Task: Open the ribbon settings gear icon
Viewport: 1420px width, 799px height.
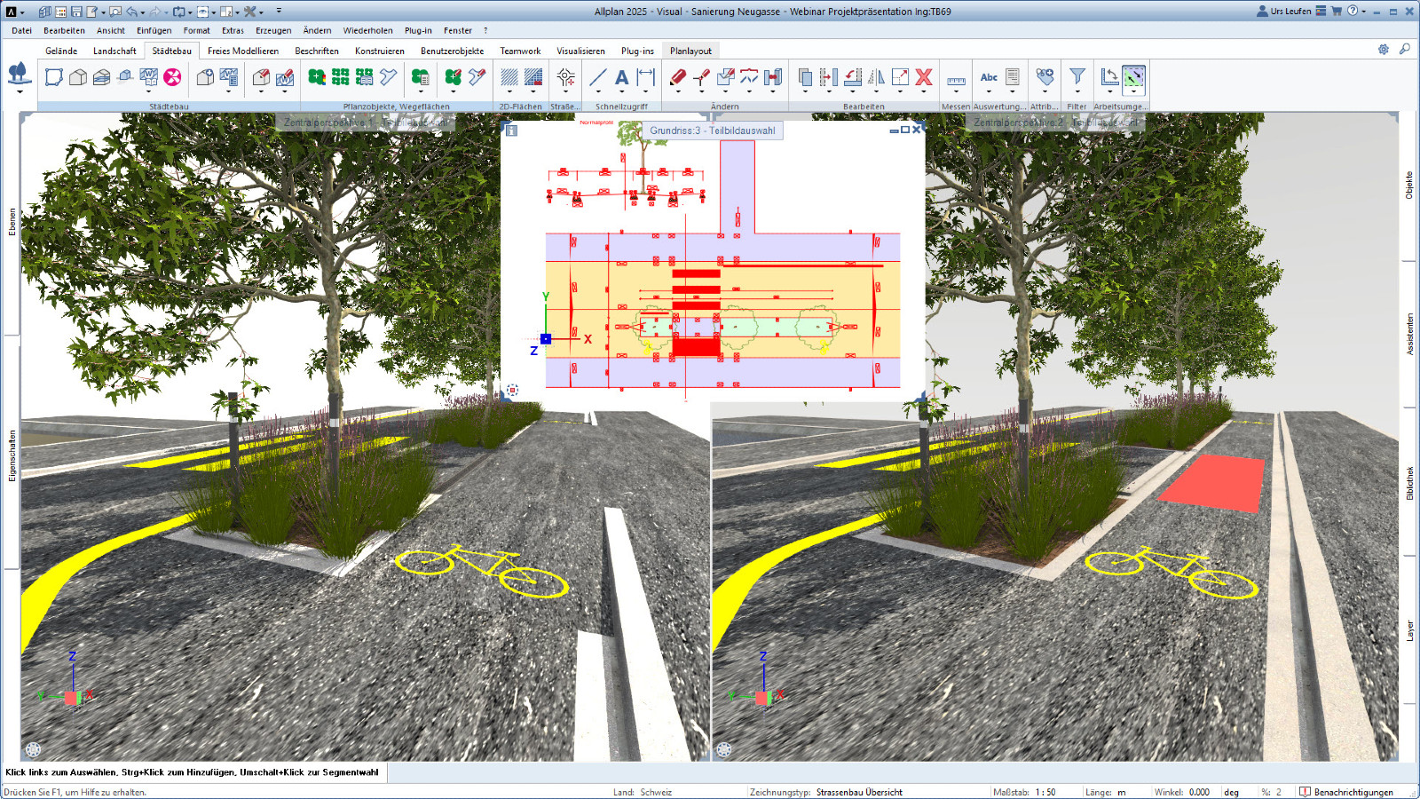Action: point(1383,50)
